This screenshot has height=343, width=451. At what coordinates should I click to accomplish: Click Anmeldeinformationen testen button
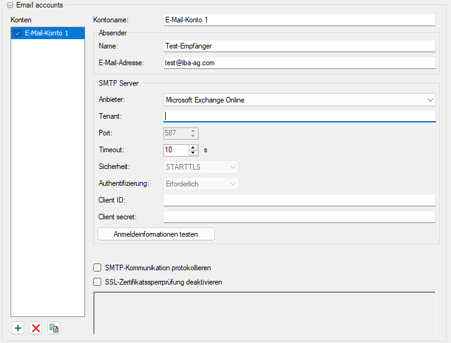156,234
